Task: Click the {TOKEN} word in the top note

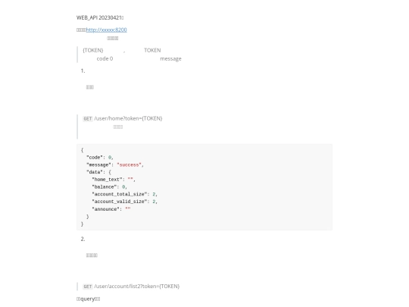Action: (x=93, y=50)
